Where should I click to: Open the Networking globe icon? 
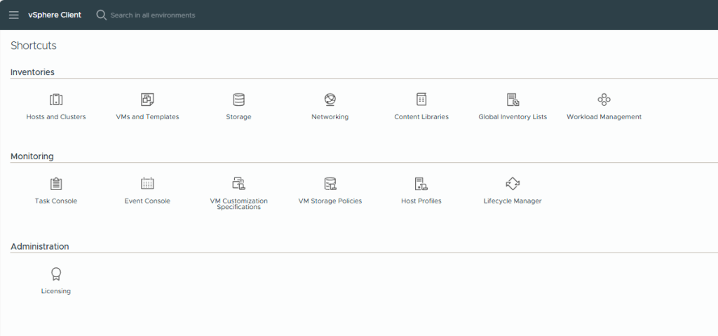coord(330,100)
